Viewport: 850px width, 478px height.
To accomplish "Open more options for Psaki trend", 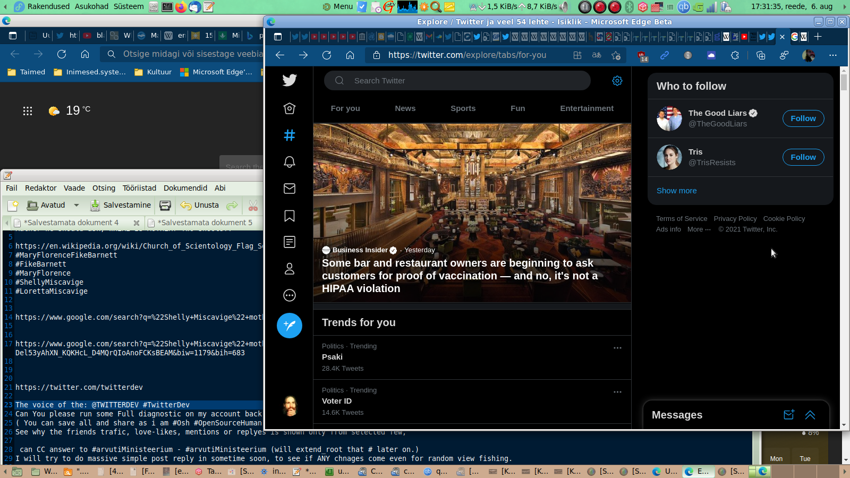I will click(617, 348).
